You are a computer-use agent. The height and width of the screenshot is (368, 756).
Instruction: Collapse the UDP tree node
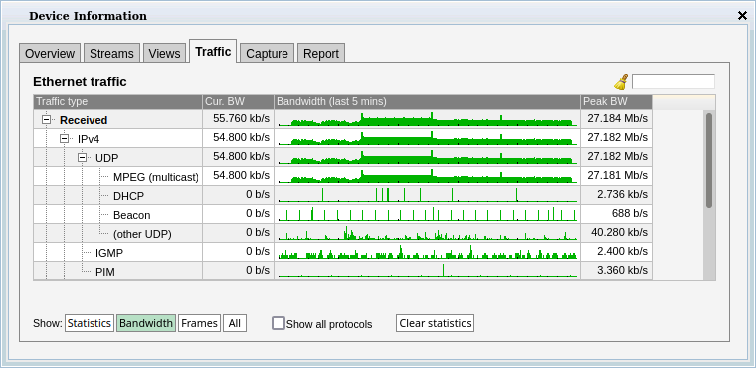pyautogui.click(x=82, y=158)
